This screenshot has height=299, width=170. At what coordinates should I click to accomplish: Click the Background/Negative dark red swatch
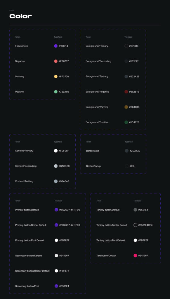126,92
